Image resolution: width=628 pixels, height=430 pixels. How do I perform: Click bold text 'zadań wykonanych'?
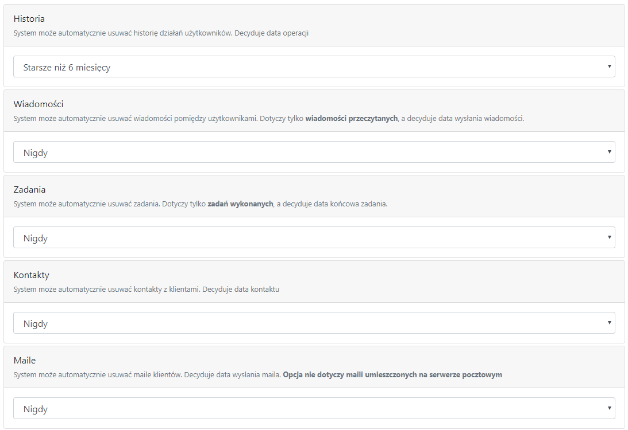[x=240, y=204]
